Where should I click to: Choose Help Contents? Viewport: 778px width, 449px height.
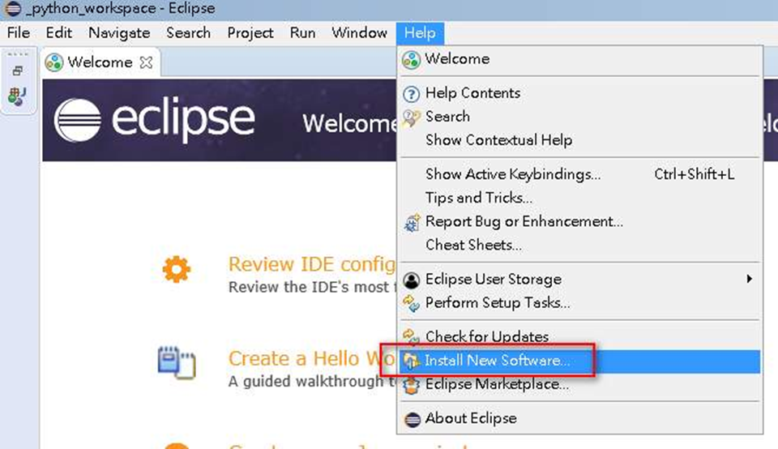point(579,93)
